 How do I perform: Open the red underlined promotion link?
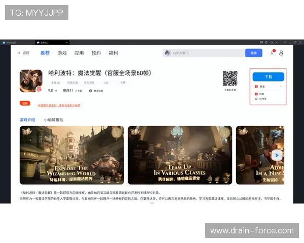[59, 105]
